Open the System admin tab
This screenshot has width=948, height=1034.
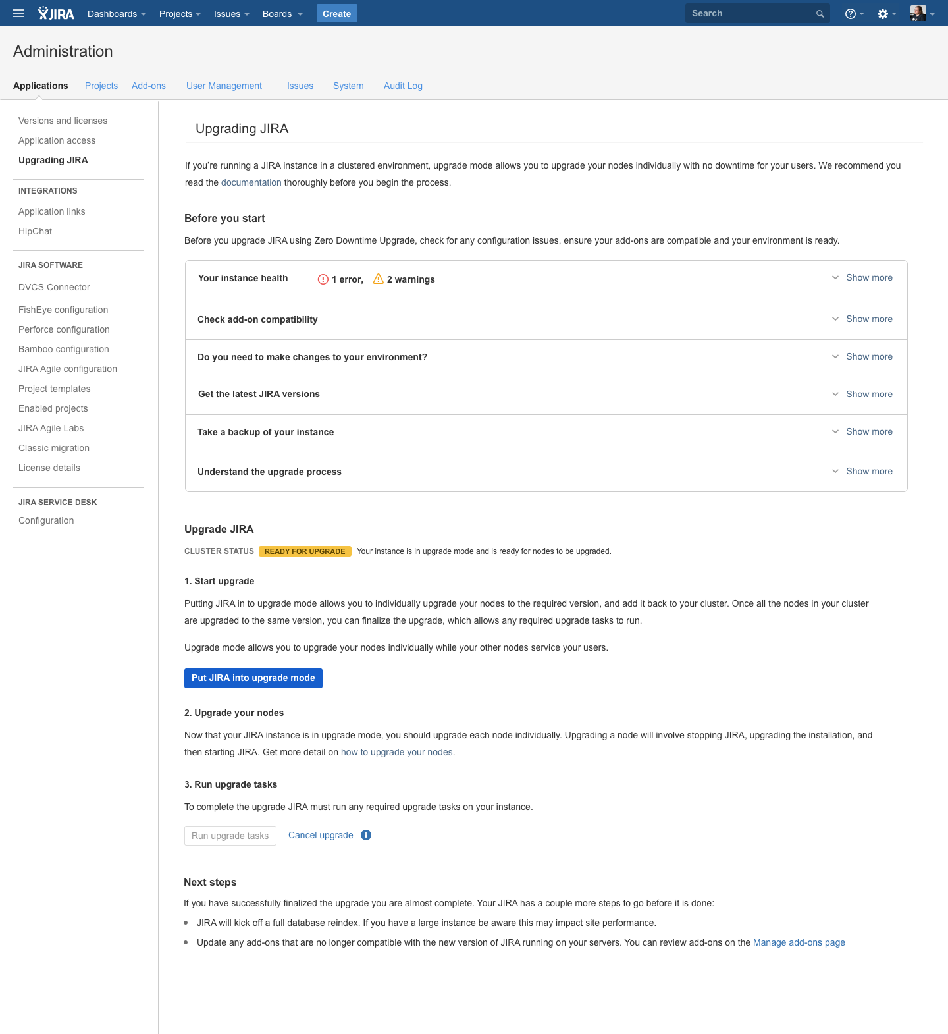(x=348, y=86)
